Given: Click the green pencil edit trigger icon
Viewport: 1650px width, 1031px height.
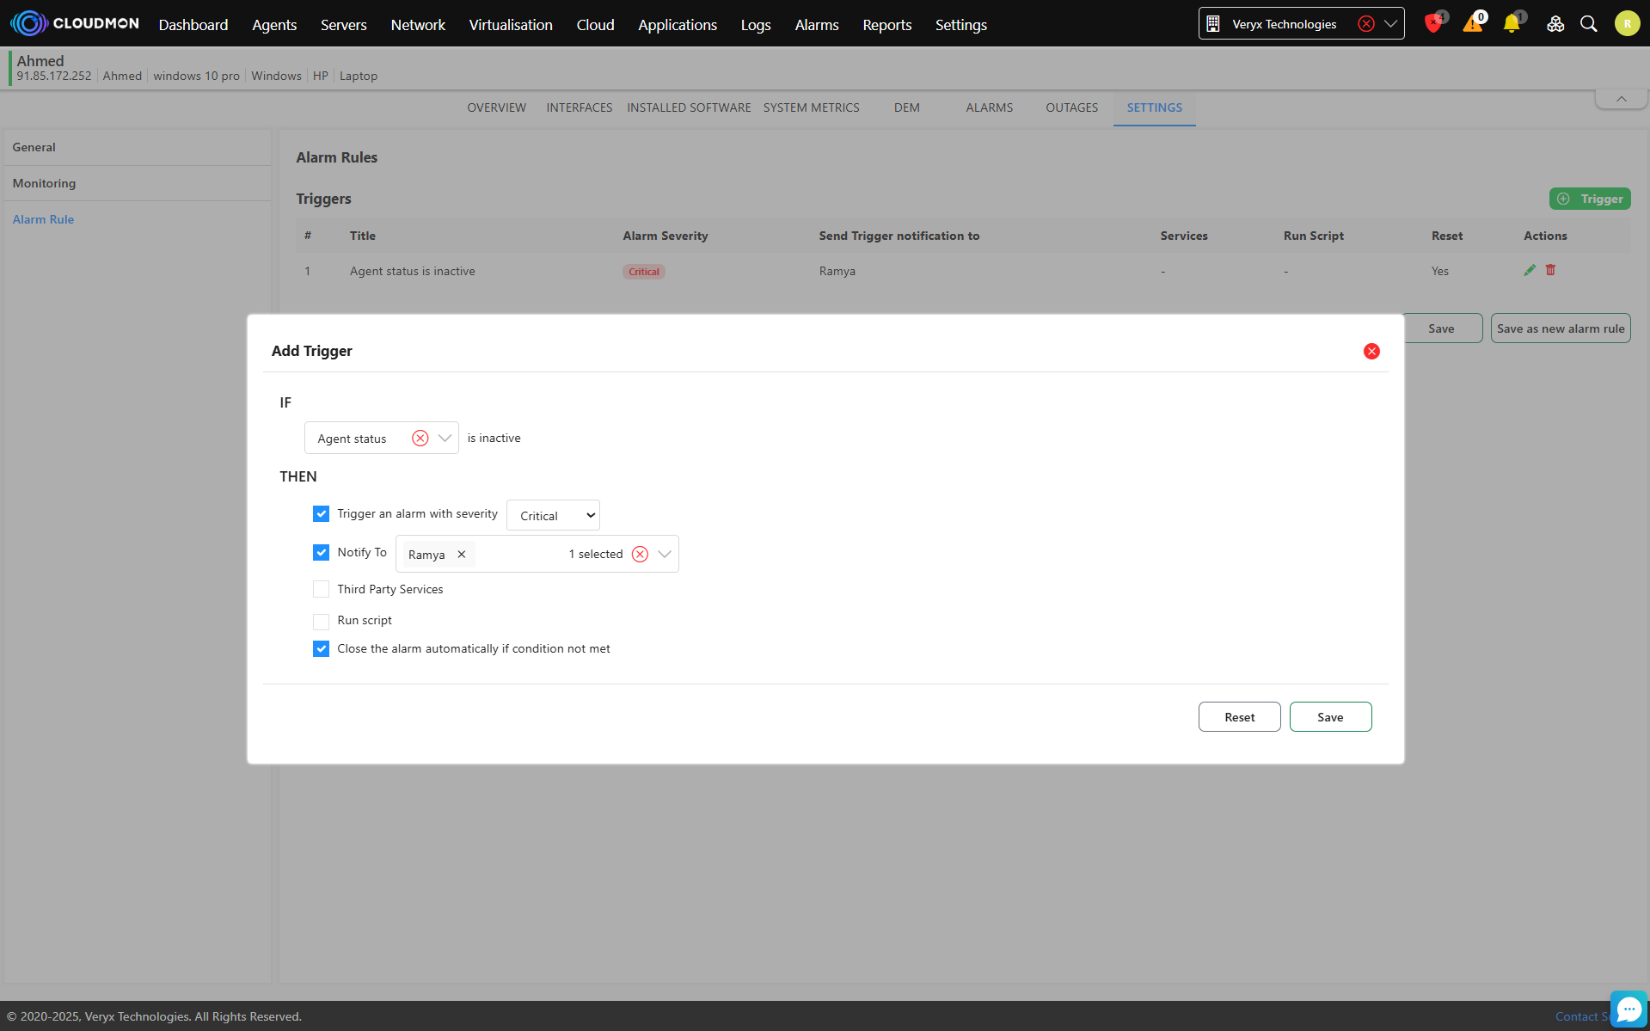Looking at the screenshot, I should [1530, 270].
